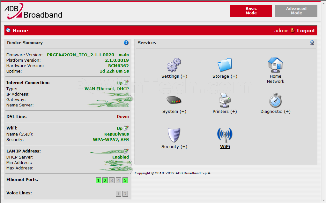Click the globe icon in Services header

pyautogui.click(x=312, y=43)
